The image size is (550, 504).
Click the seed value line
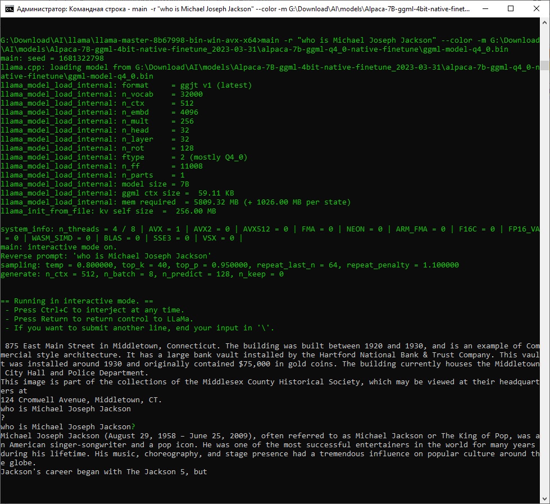coord(56,58)
